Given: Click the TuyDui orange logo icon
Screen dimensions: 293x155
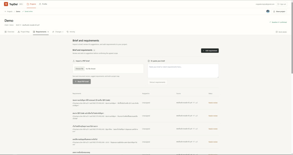Looking at the screenshot, I should pyautogui.click(x=6, y=4).
